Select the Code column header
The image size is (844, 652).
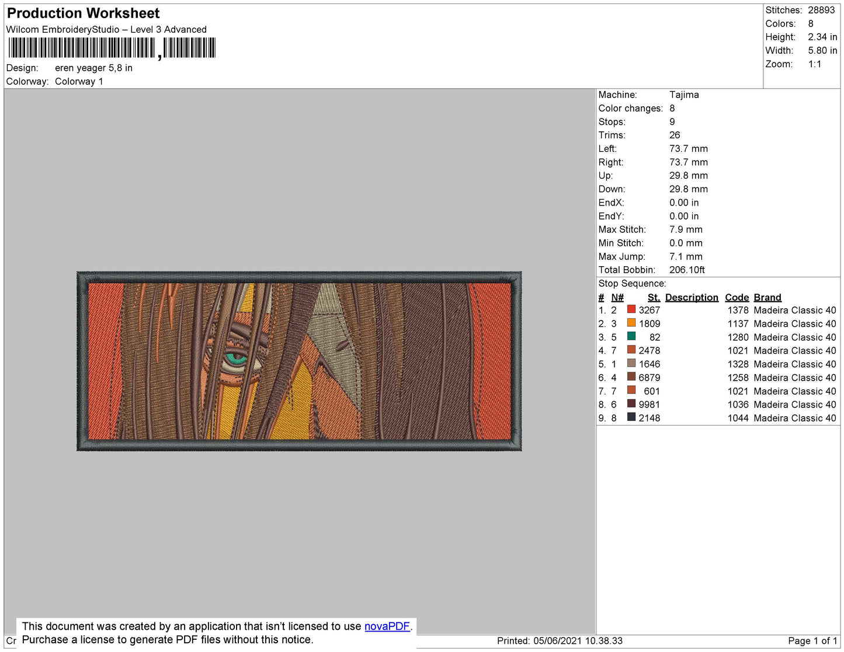(x=737, y=297)
